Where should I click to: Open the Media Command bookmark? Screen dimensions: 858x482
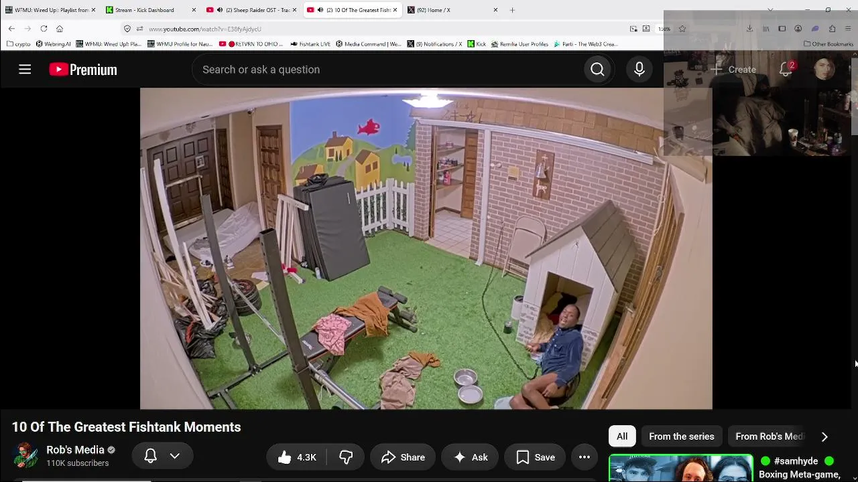point(368,44)
